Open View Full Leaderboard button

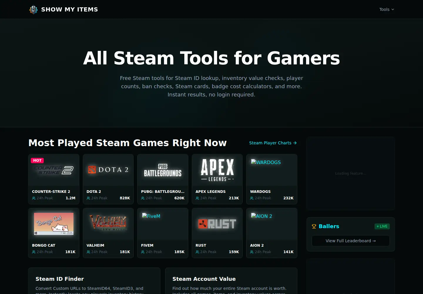click(x=351, y=241)
